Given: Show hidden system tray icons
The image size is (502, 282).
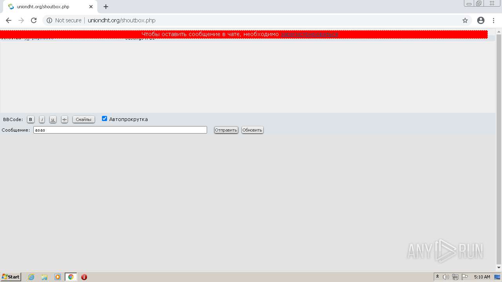Looking at the screenshot, I should coord(438,277).
